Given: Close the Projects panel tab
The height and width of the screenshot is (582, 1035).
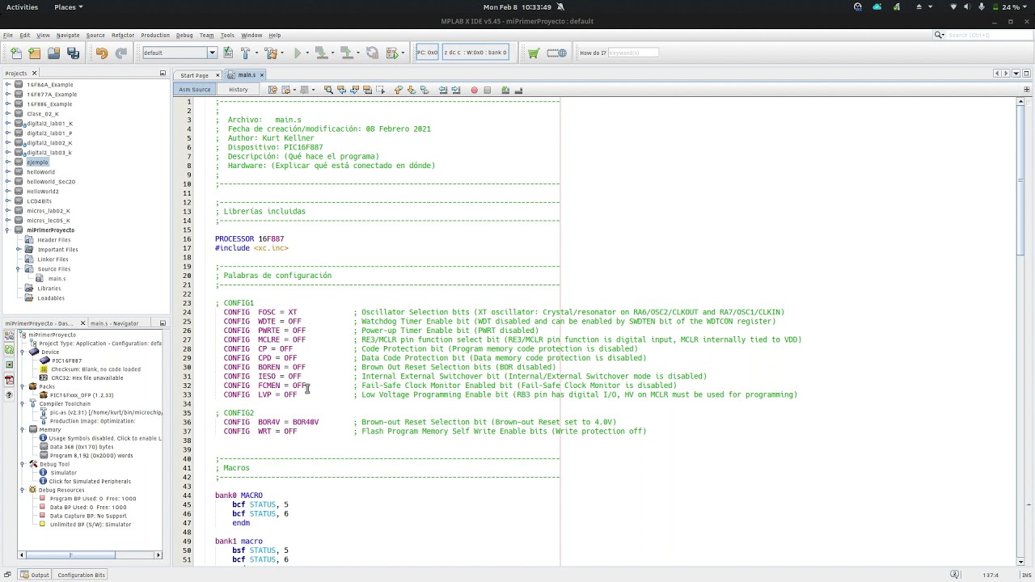Looking at the screenshot, I should pos(34,74).
